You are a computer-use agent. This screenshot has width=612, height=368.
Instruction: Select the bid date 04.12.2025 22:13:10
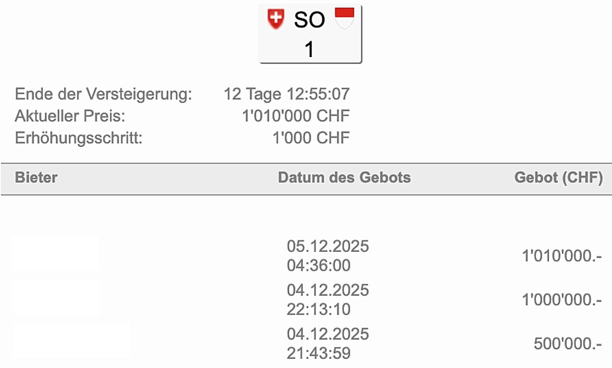327,300
